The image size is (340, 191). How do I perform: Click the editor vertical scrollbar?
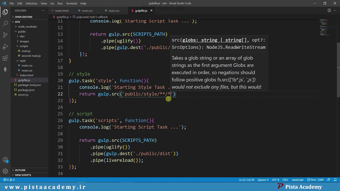338,70
